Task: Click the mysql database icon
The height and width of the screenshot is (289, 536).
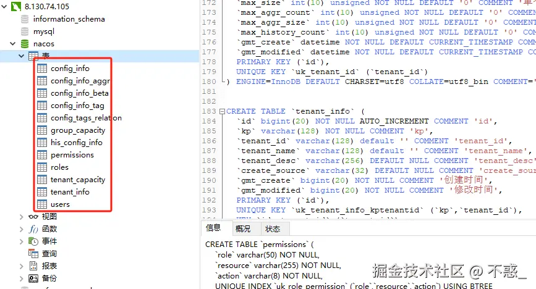Action: (25, 31)
